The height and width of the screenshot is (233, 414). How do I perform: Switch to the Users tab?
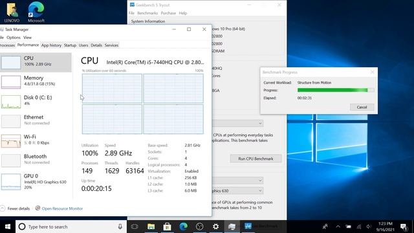pyautogui.click(x=83, y=45)
